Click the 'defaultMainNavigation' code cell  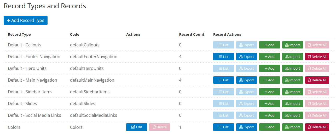tap(92, 80)
